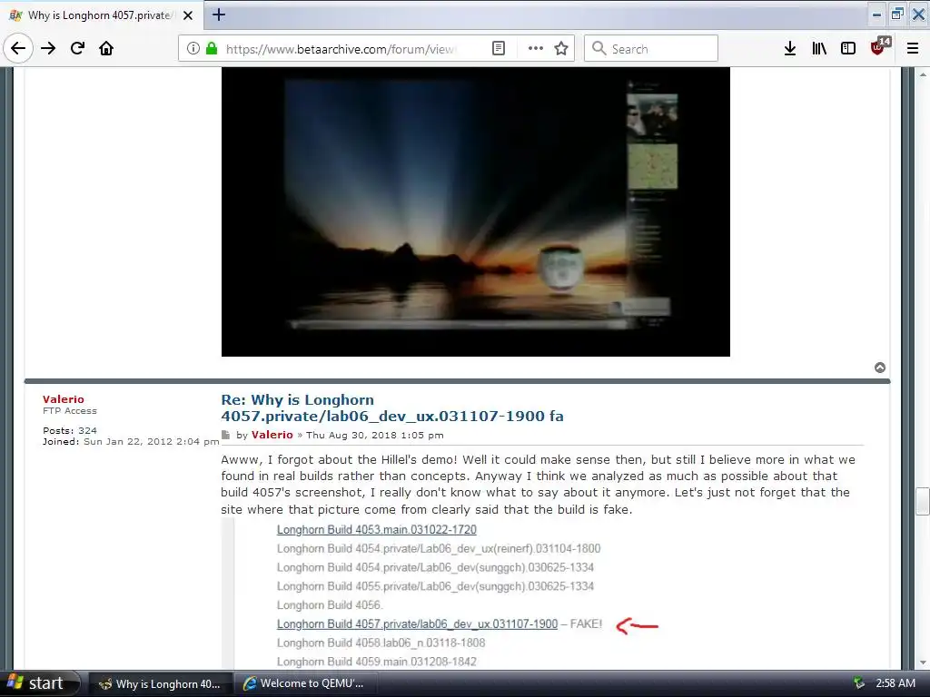Bookmark this page with the star
Image resolution: width=930 pixels, height=697 pixels.
coord(561,49)
